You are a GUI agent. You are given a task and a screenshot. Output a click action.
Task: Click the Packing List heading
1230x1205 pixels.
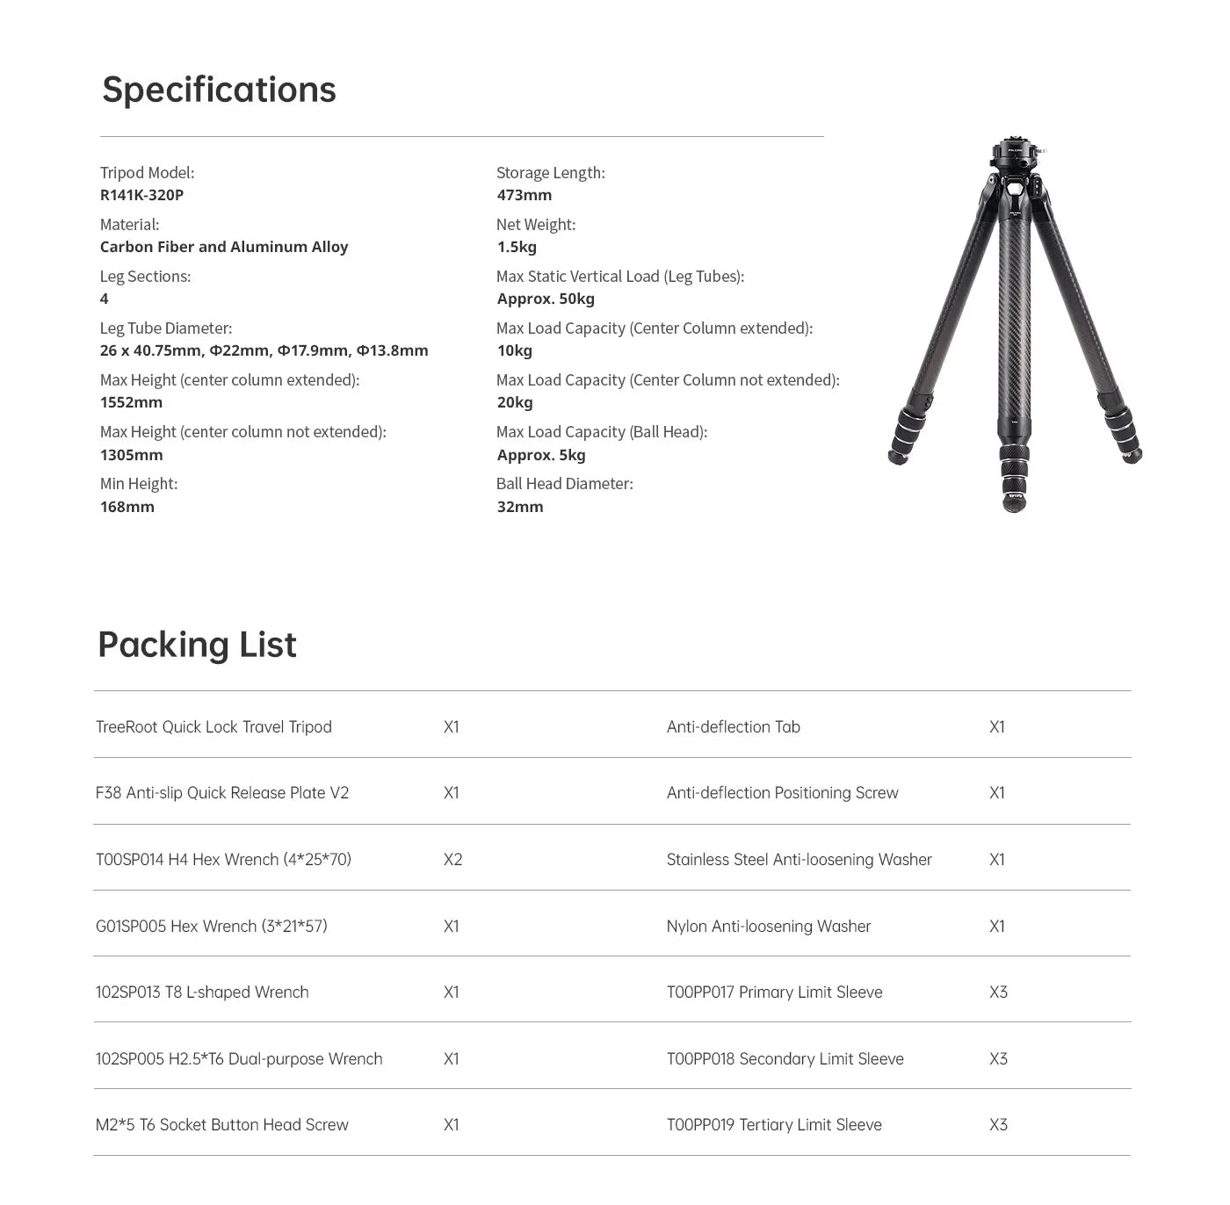(x=197, y=645)
